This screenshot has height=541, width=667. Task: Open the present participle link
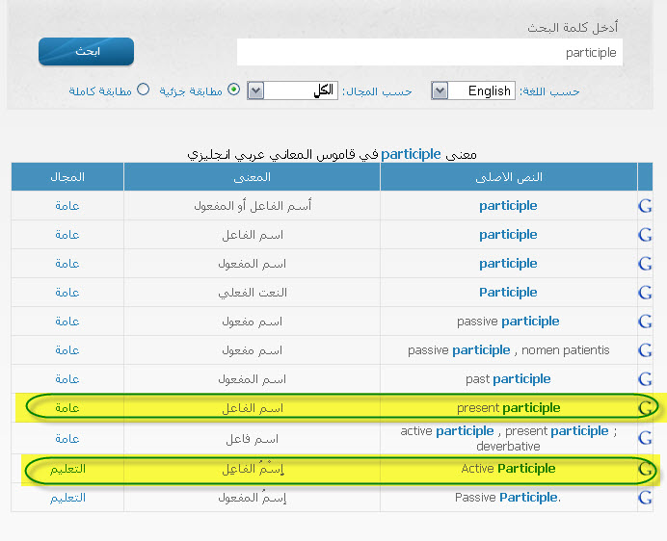(x=531, y=408)
